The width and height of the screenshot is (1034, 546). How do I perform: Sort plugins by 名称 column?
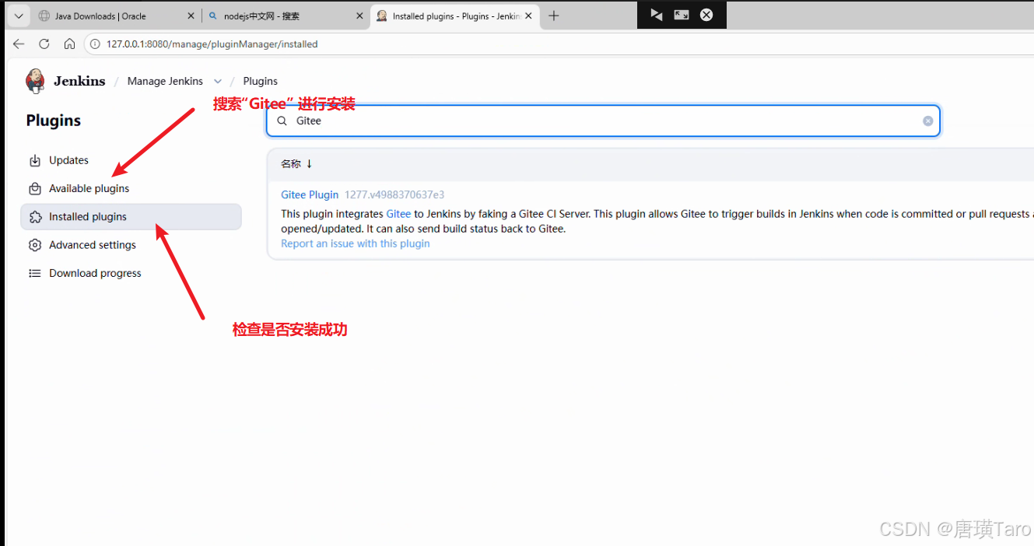[296, 164]
